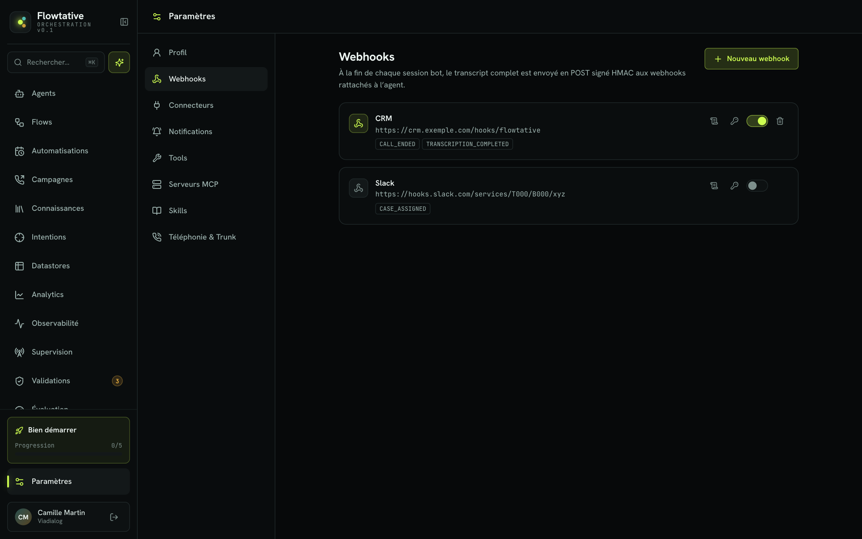Open the Profil settings section
Viewport: 862px width, 539px height.
[x=206, y=53]
